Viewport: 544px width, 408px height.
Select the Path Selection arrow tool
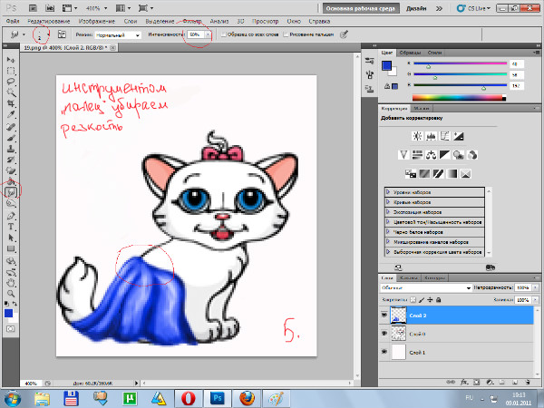coord(11,238)
